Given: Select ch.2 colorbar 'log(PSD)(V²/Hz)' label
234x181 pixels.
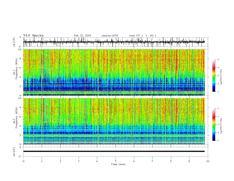Looking at the screenshot, I should (x=221, y=126).
